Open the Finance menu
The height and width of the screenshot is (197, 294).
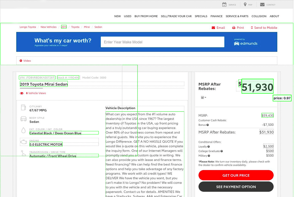(216, 16)
